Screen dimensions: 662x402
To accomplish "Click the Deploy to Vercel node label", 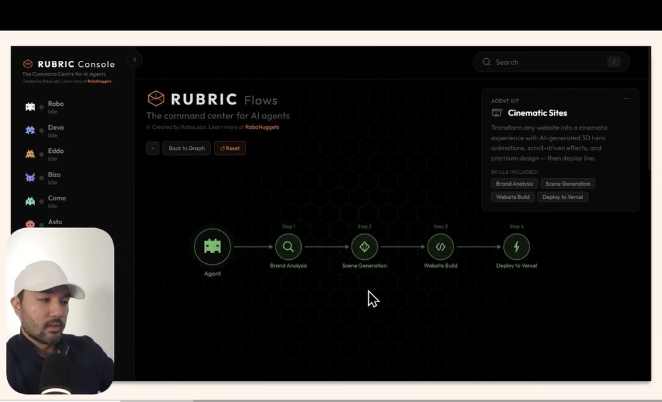I will click(x=516, y=266).
